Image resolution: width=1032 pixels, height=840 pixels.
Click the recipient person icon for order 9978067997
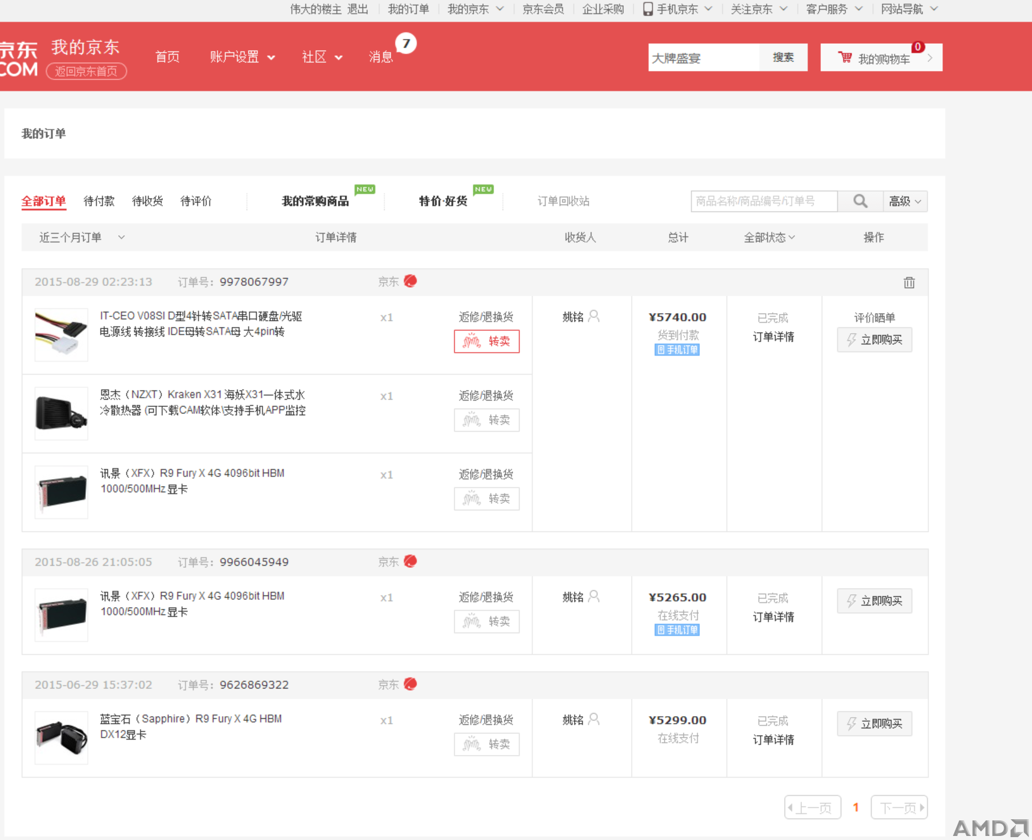594,316
